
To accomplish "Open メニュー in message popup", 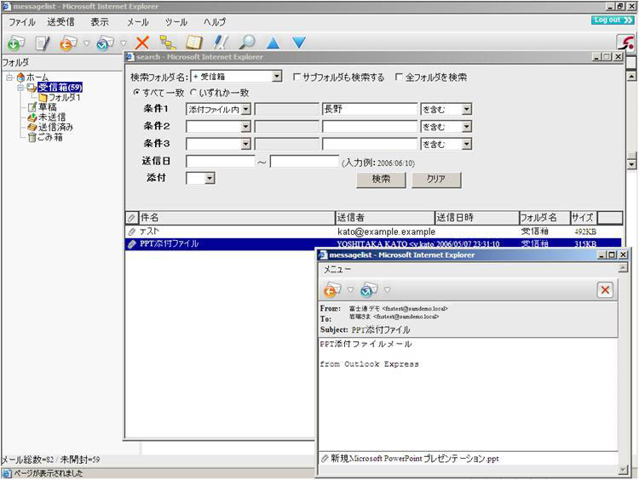I will click(x=337, y=270).
